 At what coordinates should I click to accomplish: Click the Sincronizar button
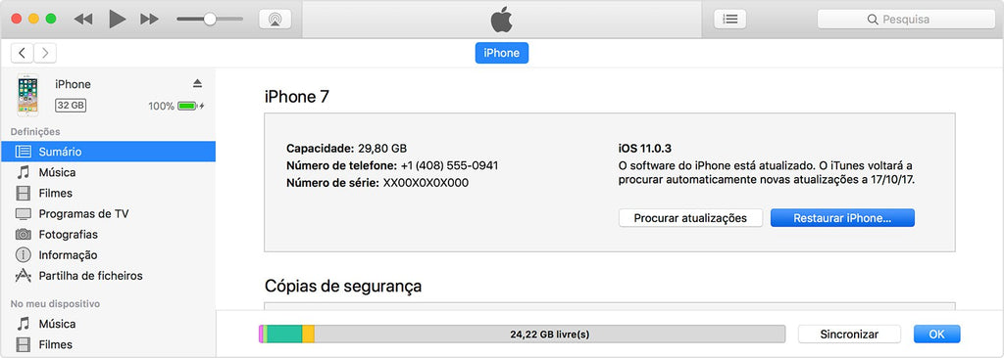point(849,334)
